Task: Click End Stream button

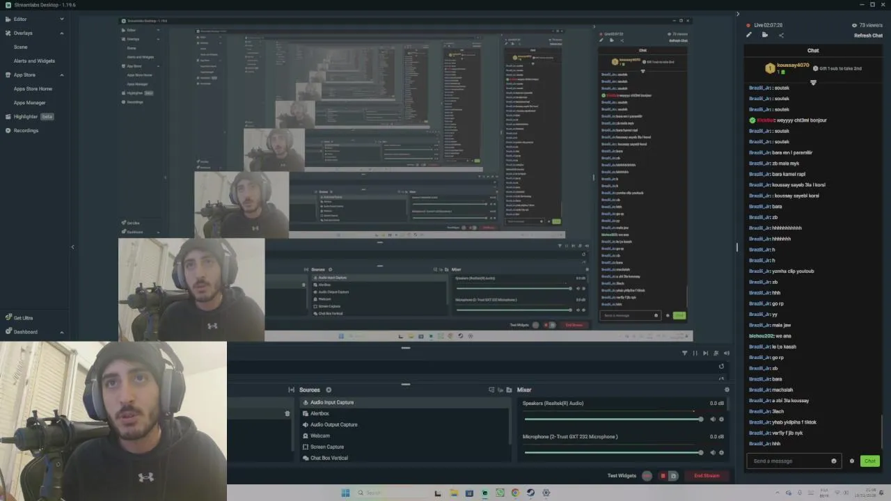Action: point(707,476)
